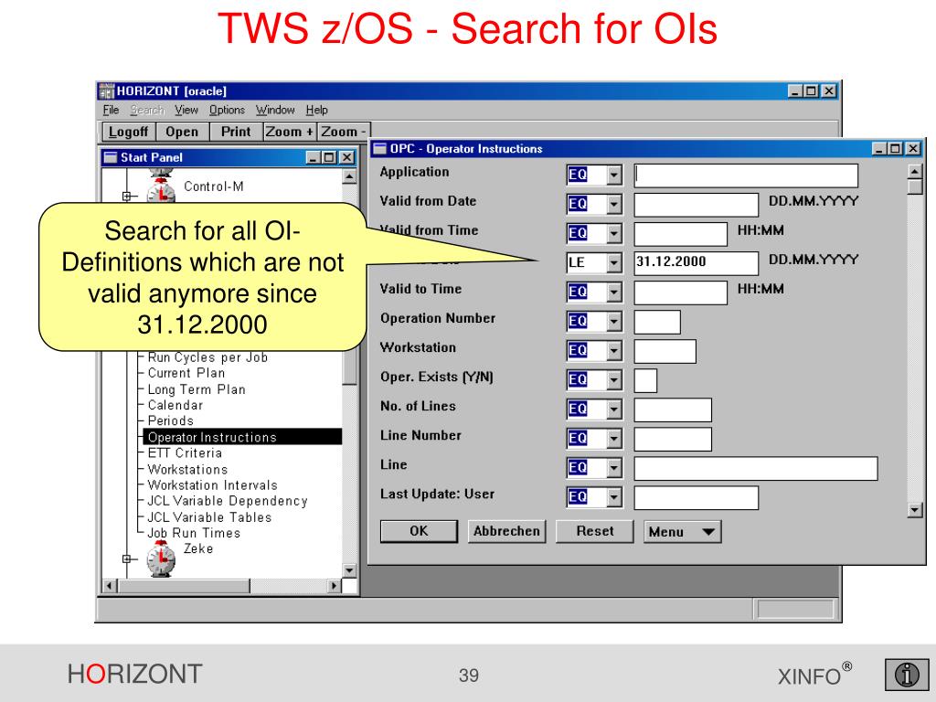Click the Start Panel window icon

click(x=110, y=157)
